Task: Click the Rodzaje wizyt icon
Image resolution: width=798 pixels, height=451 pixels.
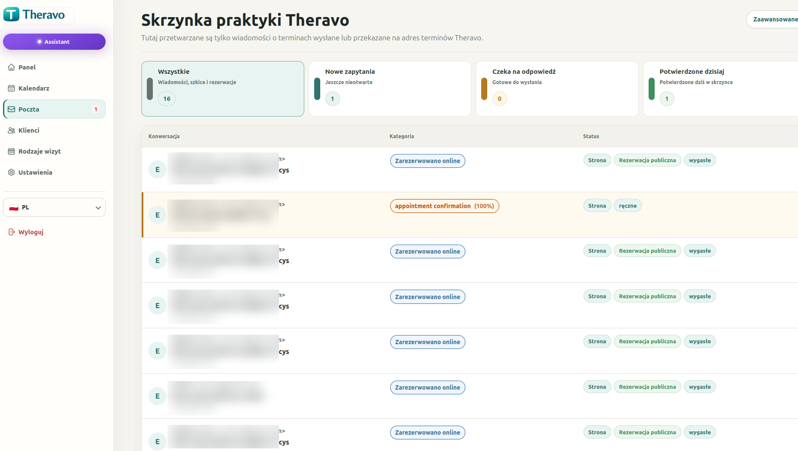Action: tap(12, 151)
